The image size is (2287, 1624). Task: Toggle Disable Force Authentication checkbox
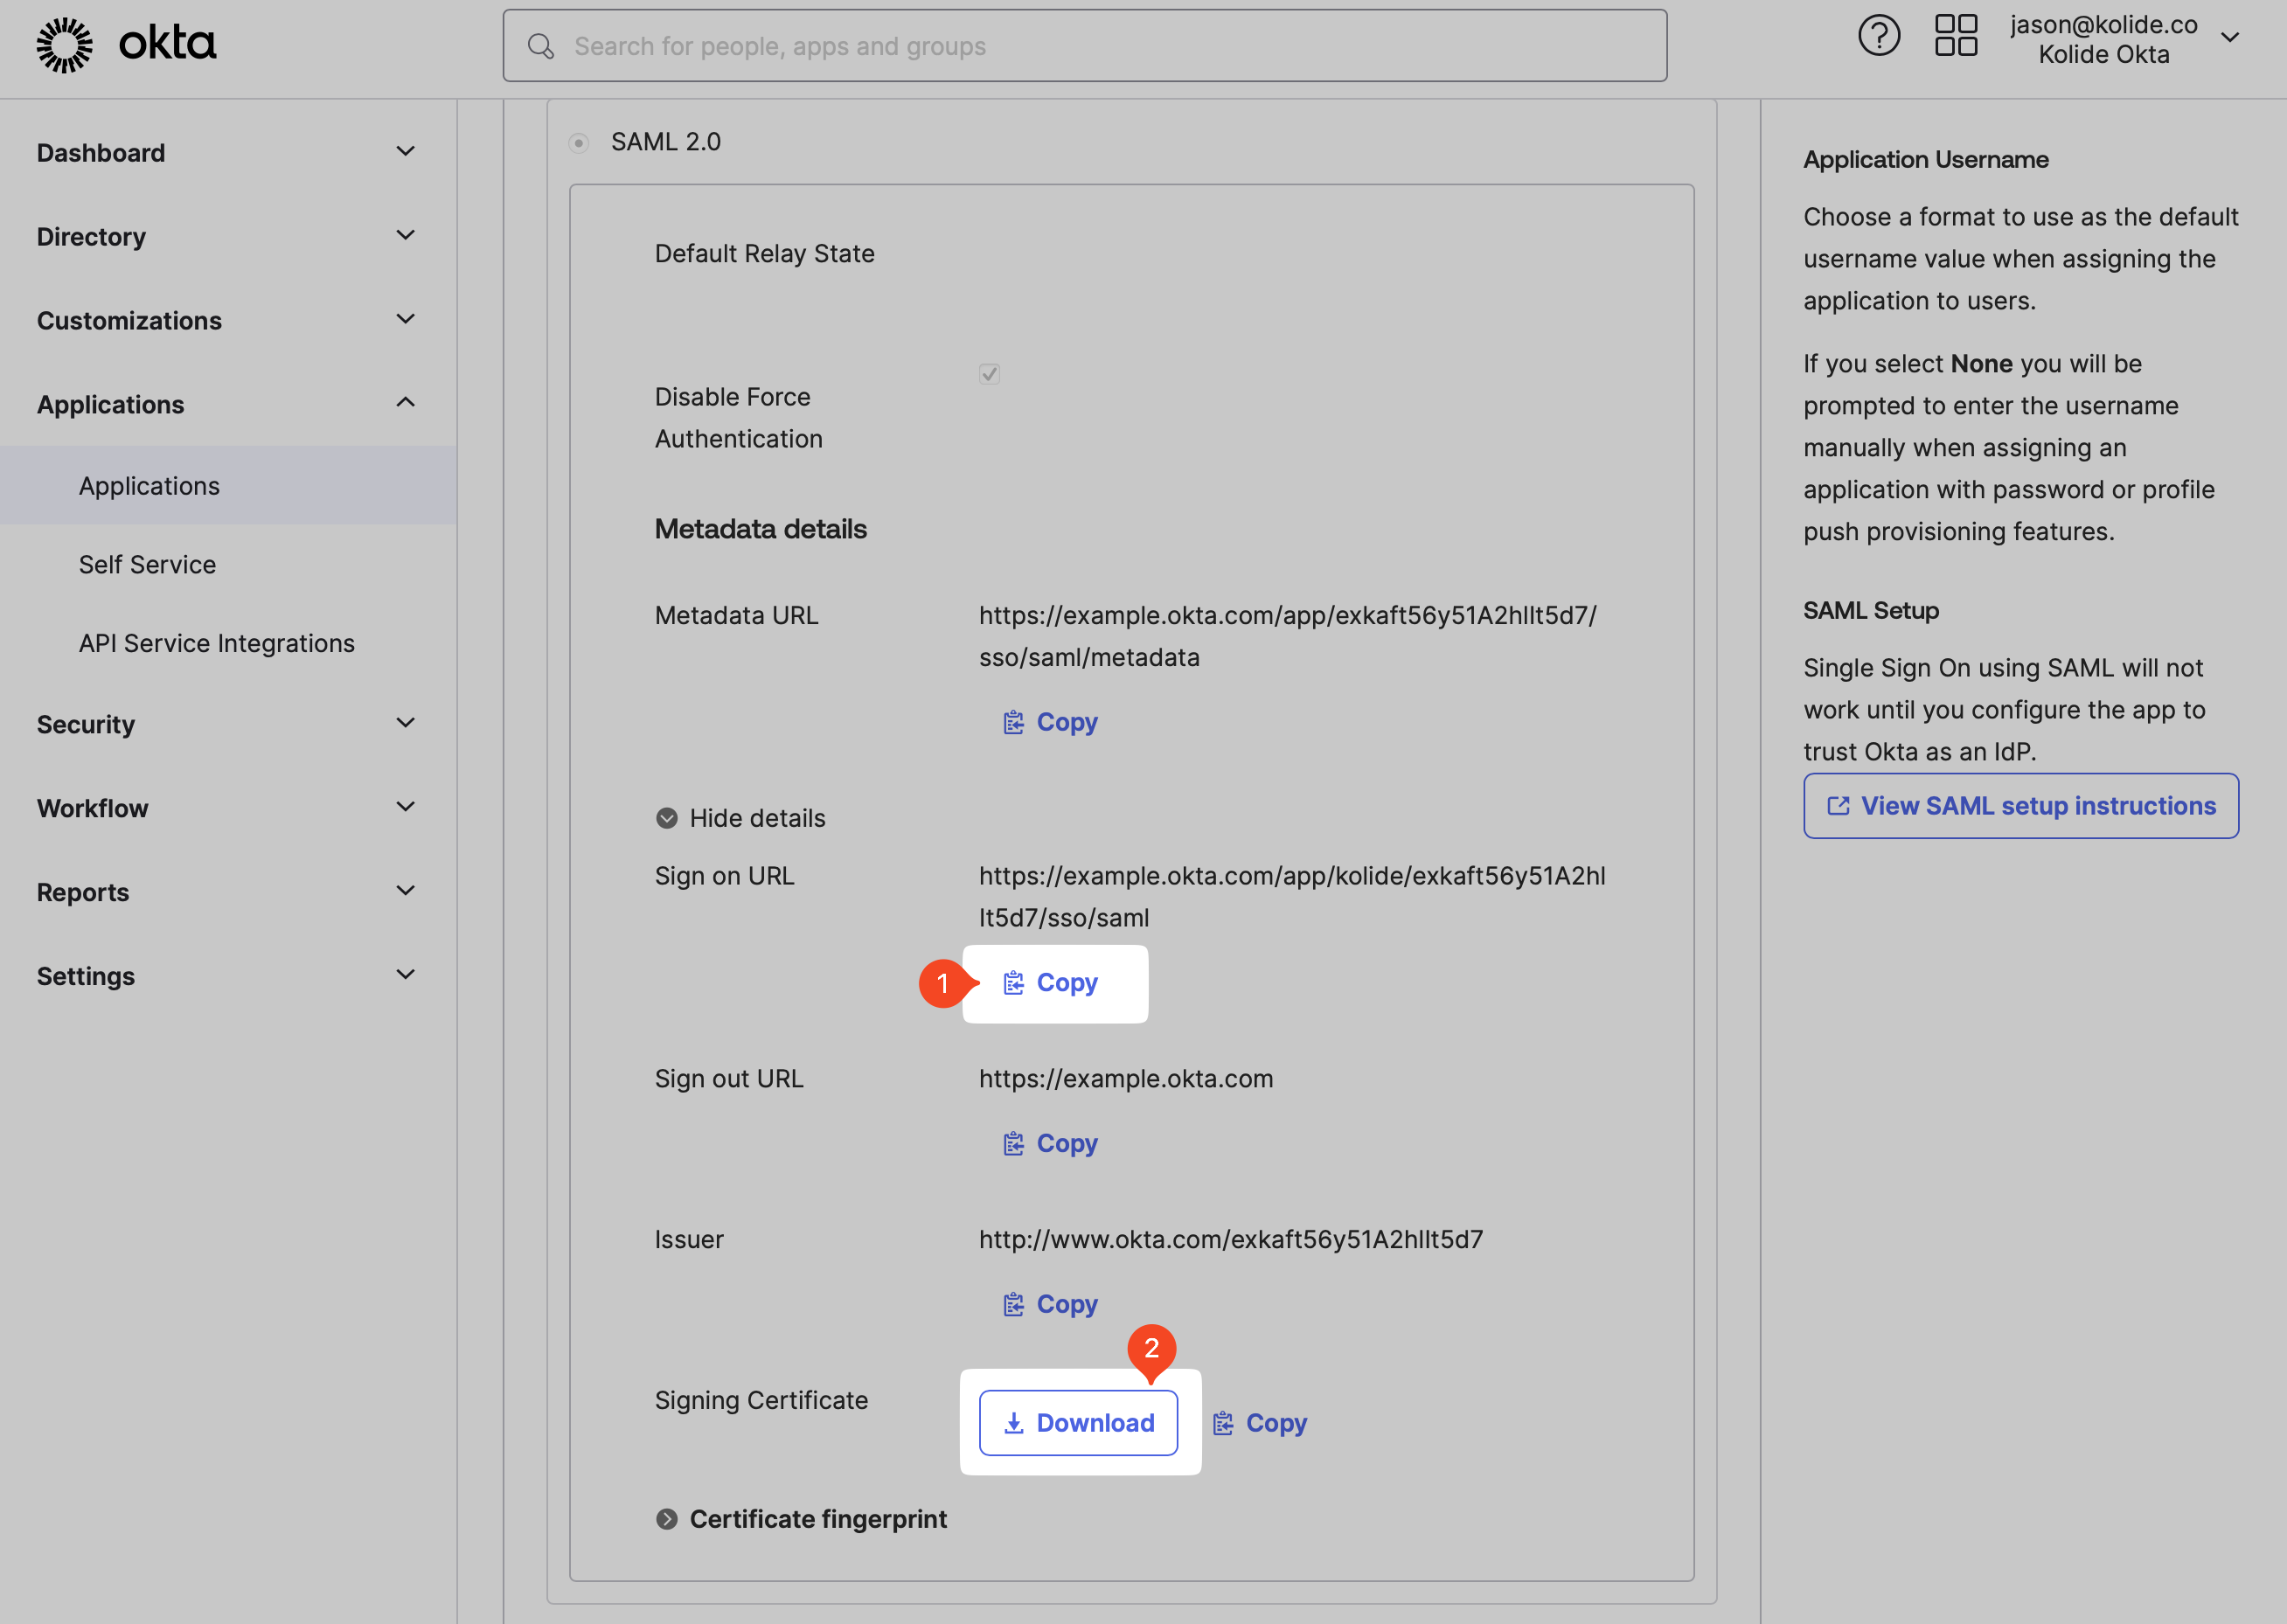click(x=989, y=374)
